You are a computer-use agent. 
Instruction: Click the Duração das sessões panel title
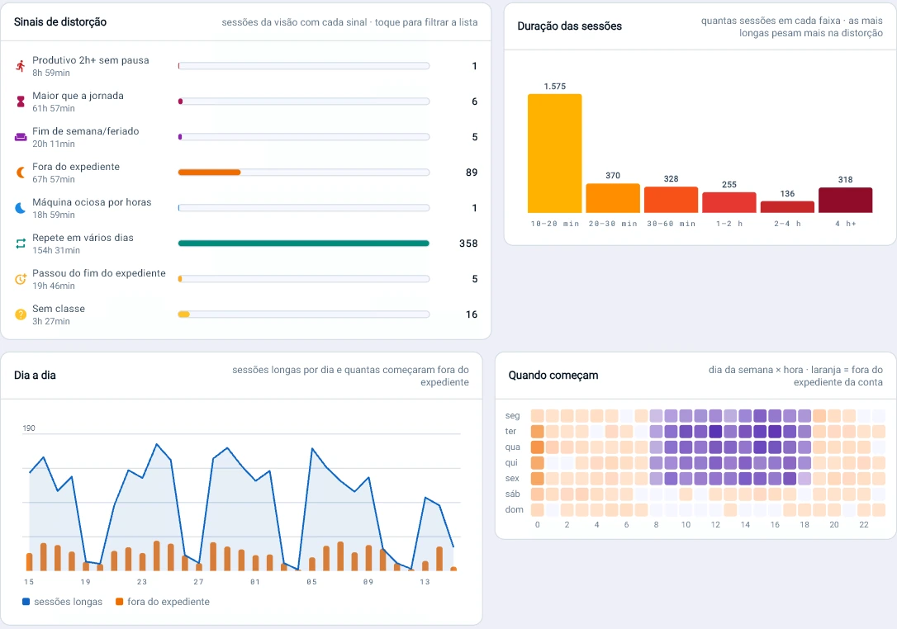tap(569, 26)
